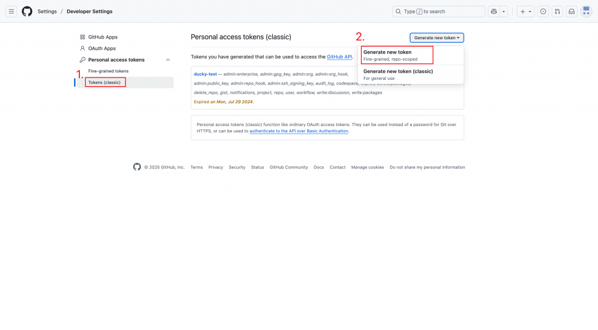Open Status footer link
Viewport: 598px width, 330px height.
pyautogui.click(x=258, y=167)
